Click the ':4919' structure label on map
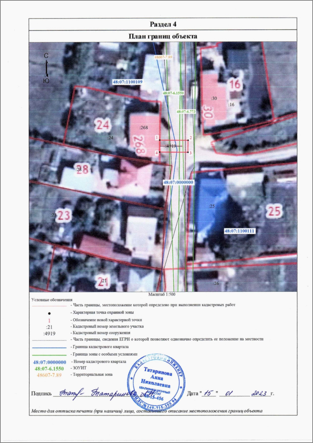This screenshot has width=313, height=443. pyautogui.click(x=171, y=146)
